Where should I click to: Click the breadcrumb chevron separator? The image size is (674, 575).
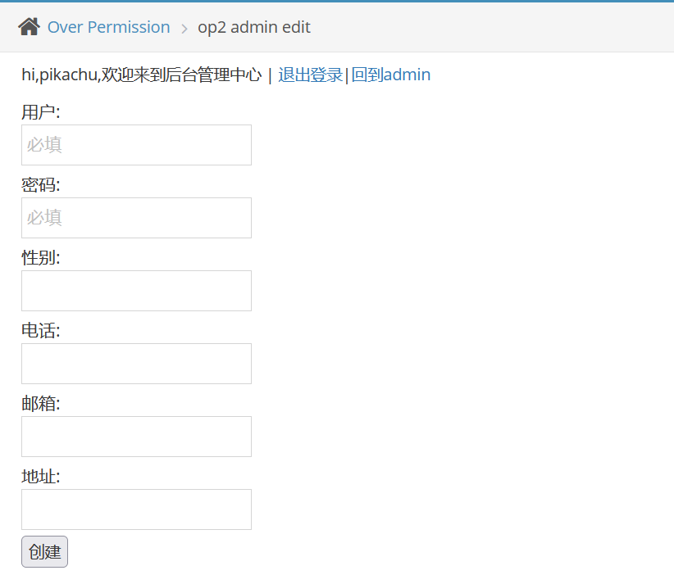click(x=184, y=29)
